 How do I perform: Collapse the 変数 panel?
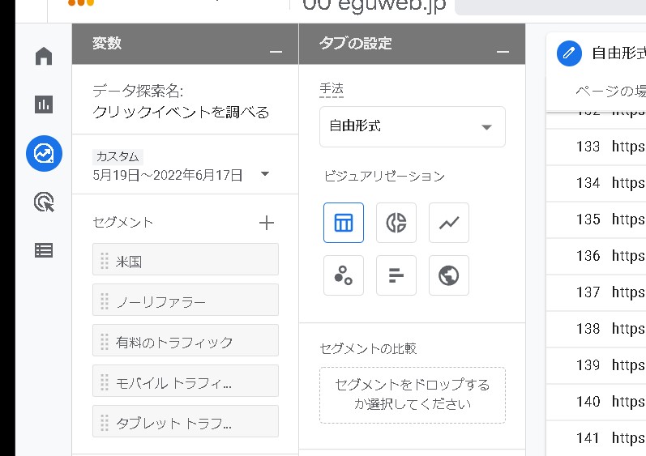(x=276, y=51)
